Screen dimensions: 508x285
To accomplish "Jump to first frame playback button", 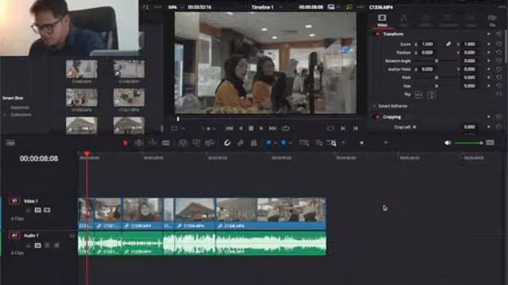I will coord(229,128).
